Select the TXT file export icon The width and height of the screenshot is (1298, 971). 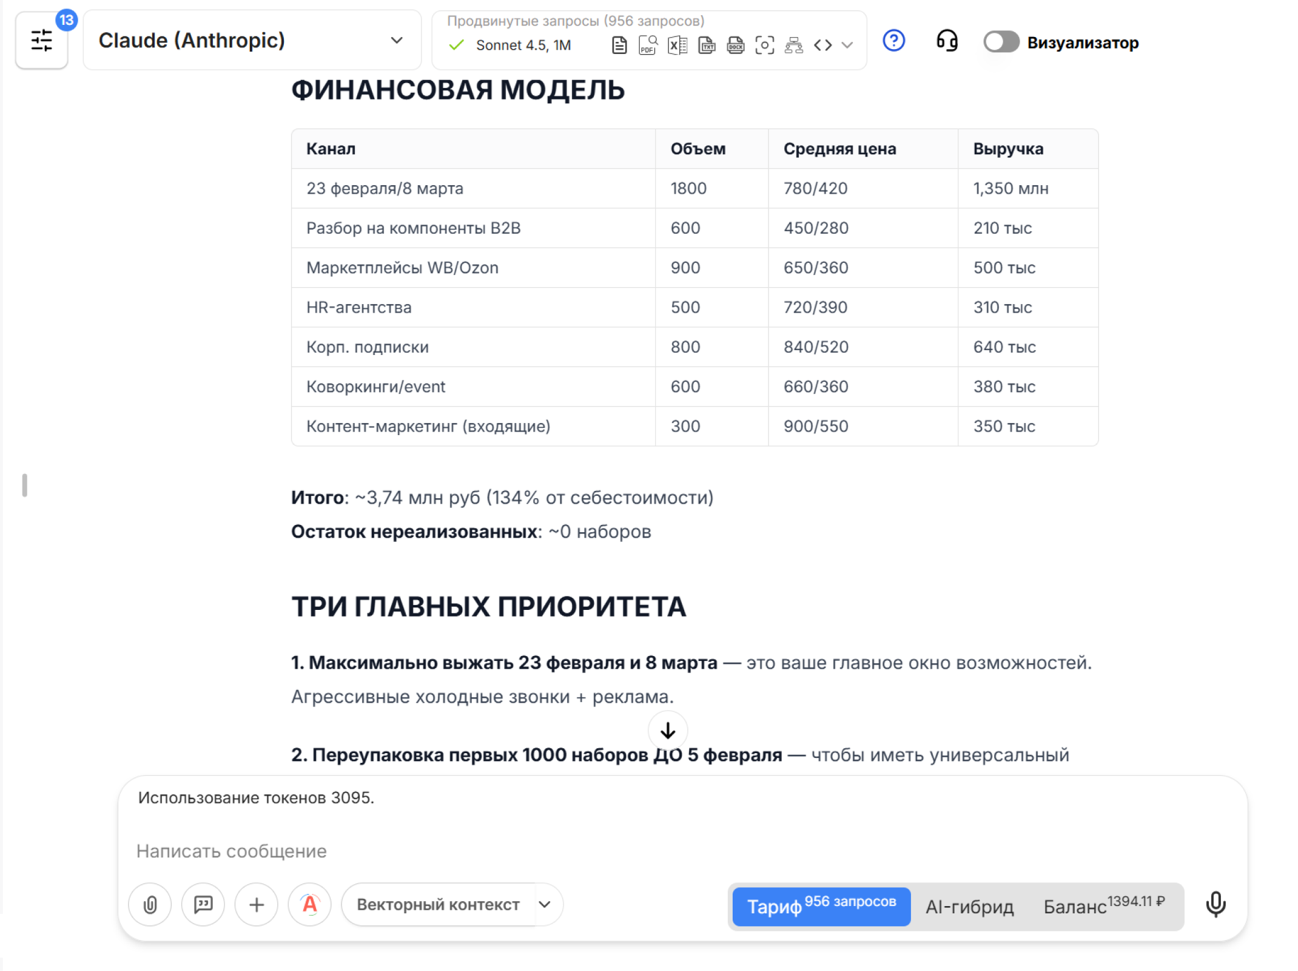tap(706, 45)
